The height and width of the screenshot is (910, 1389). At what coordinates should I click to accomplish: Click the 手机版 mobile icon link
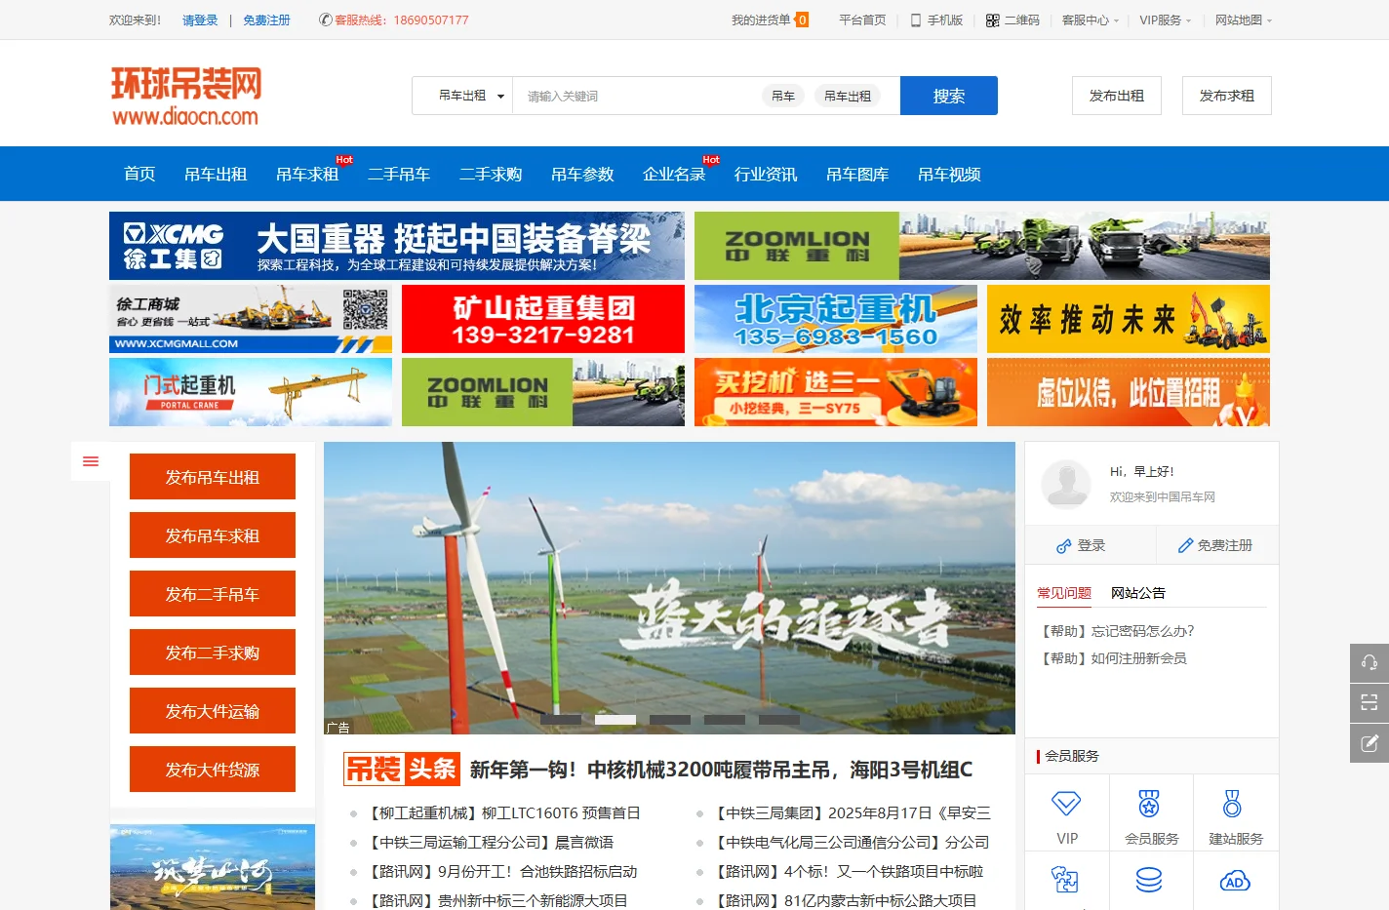point(936,20)
